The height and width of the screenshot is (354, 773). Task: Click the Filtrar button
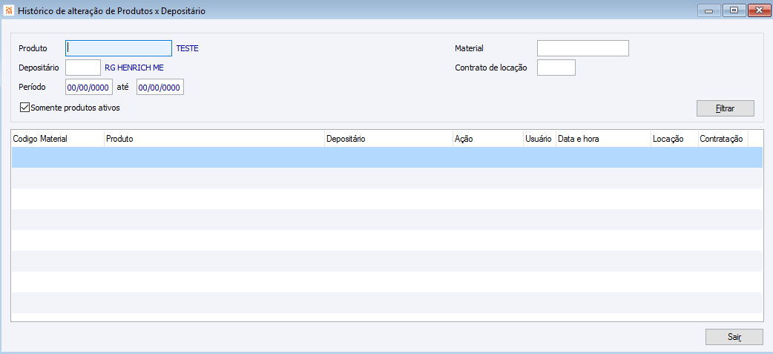point(726,108)
